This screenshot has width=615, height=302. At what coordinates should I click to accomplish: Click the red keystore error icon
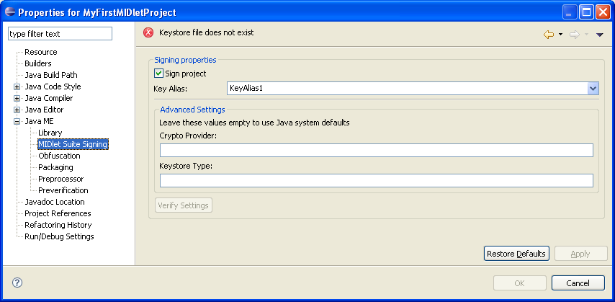click(x=148, y=32)
